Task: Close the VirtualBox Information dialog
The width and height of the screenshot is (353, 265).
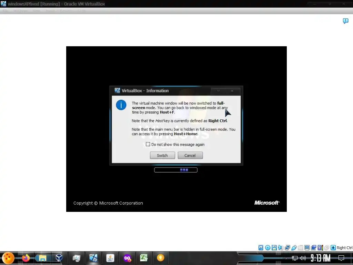Action: (x=232, y=91)
